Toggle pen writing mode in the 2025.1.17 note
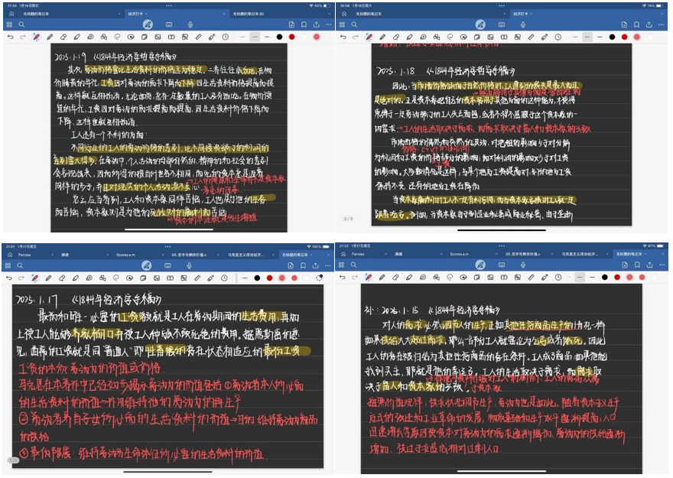673x478 pixels. pyautogui.click(x=147, y=265)
